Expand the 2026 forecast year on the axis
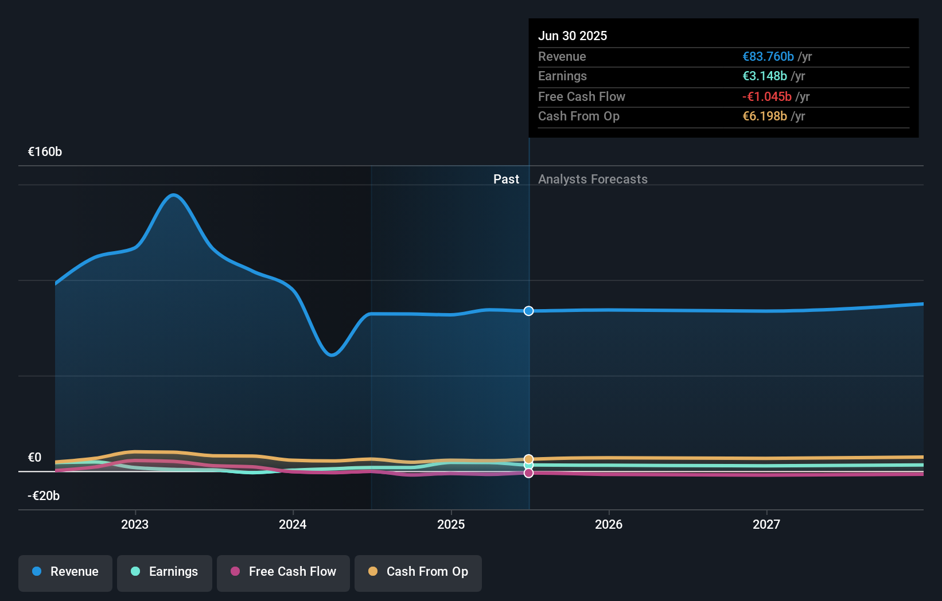This screenshot has width=942, height=601. [609, 524]
